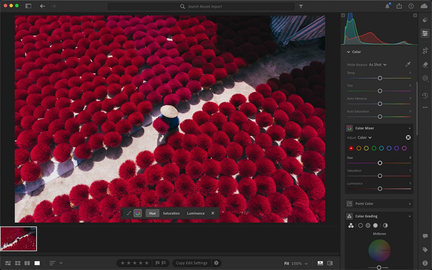
Task: Select Luminance tab in floating toolbar
Action: [x=196, y=213]
